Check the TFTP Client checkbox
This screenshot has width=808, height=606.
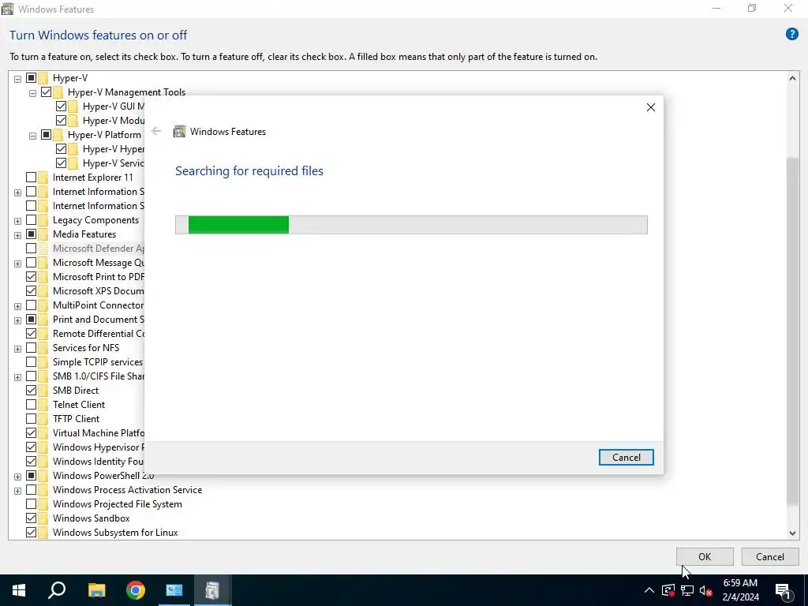[x=31, y=419]
